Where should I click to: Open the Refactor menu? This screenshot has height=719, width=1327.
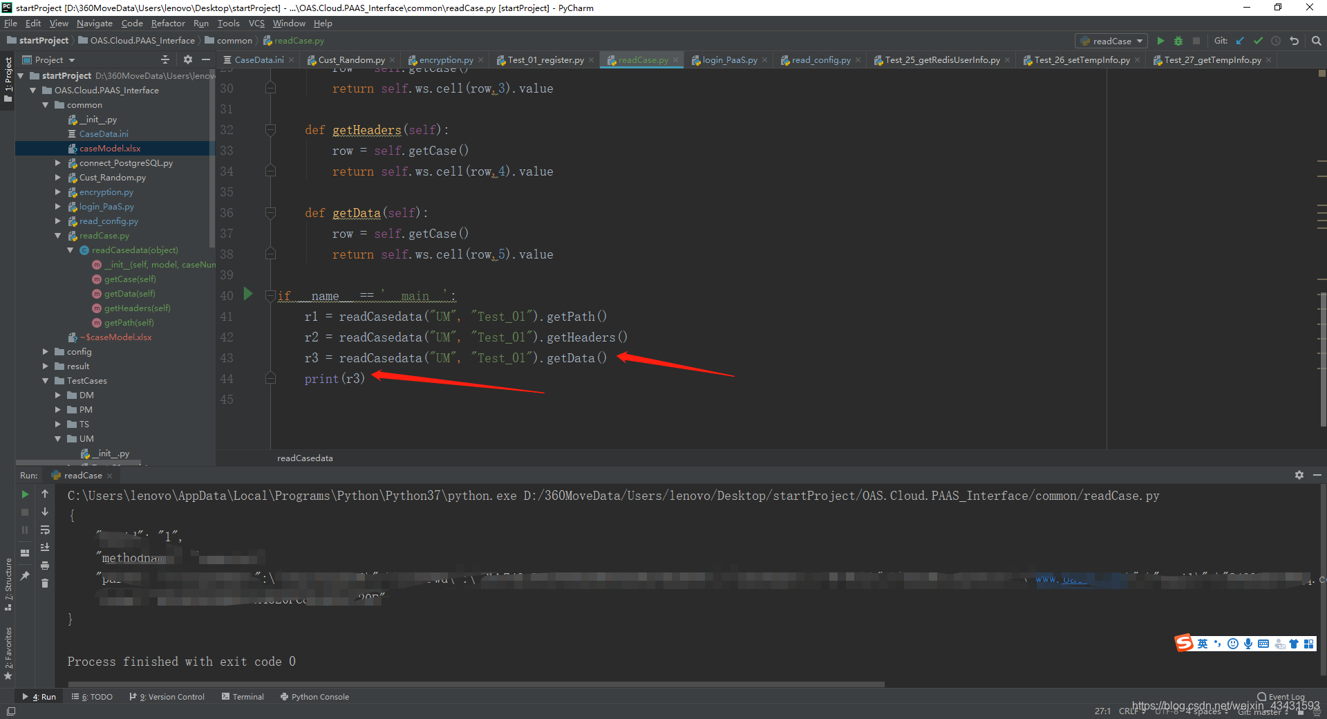168,24
